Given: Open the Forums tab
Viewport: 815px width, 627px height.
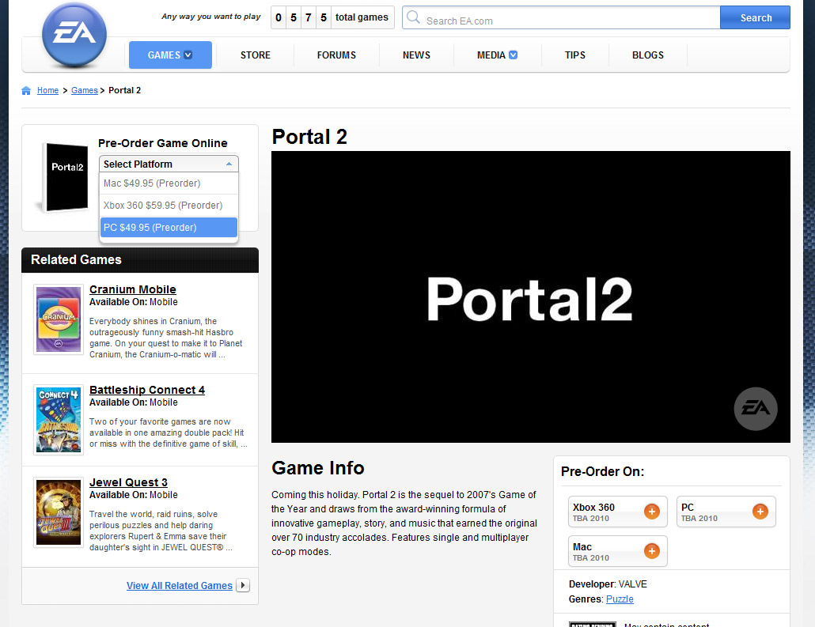Looking at the screenshot, I should pyautogui.click(x=336, y=55).
